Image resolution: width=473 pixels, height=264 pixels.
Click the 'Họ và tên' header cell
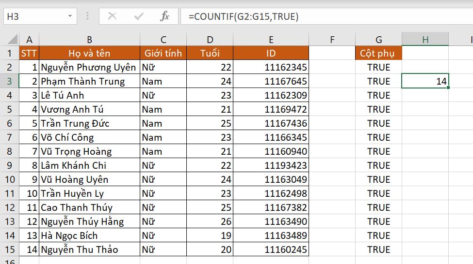coord(90,53)
